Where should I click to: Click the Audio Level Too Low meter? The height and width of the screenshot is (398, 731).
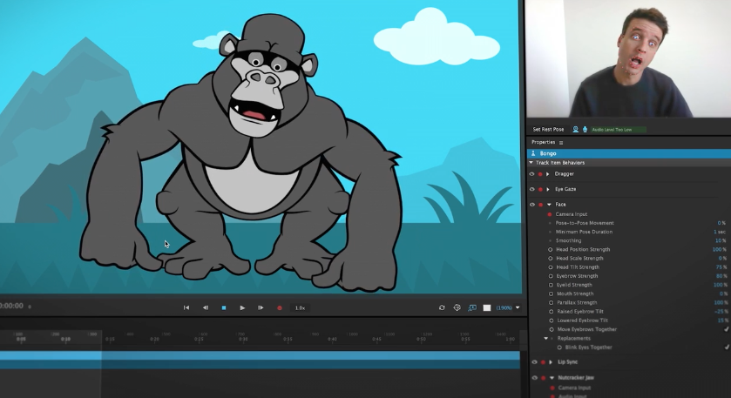pos(619,130)
